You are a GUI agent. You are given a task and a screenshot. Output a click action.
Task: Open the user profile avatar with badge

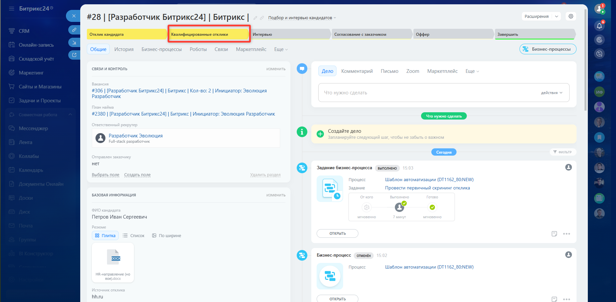click(599, 9)
